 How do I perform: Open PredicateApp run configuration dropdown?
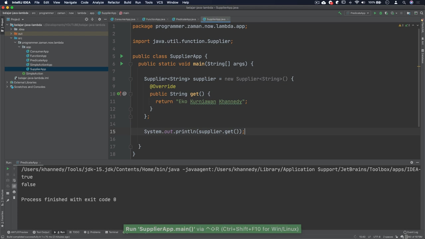pyautogui.click(x=358, y=13)
